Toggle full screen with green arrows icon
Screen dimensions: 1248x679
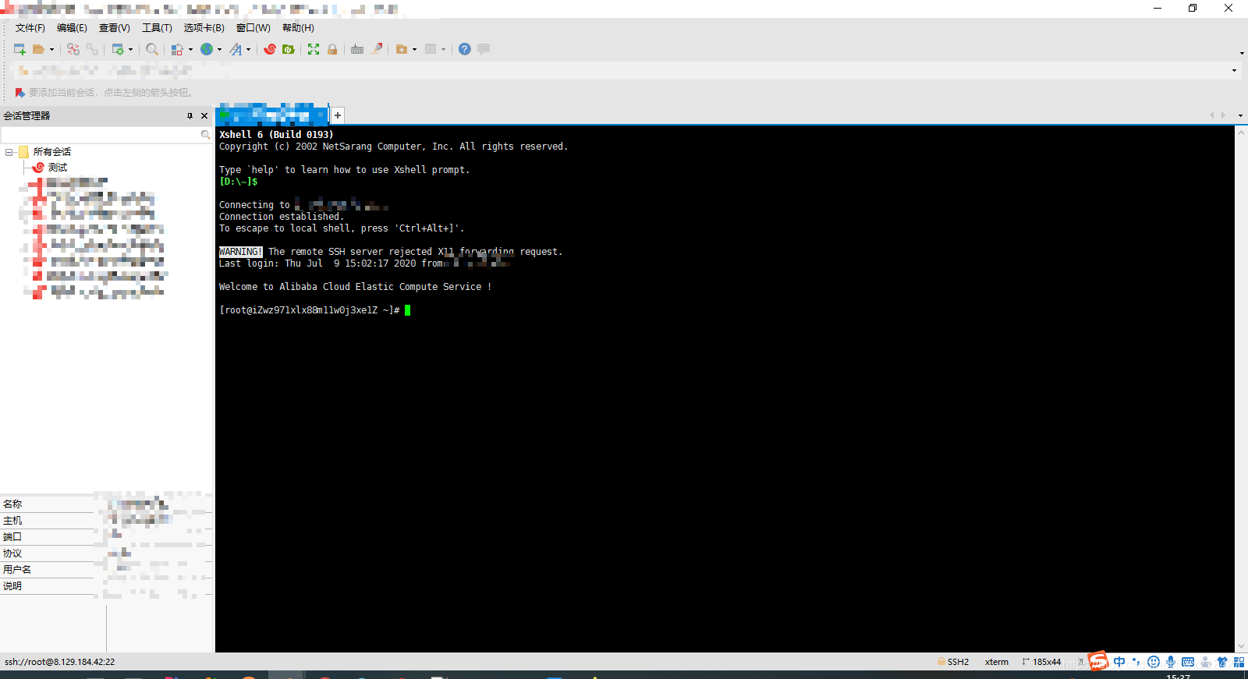314,49
